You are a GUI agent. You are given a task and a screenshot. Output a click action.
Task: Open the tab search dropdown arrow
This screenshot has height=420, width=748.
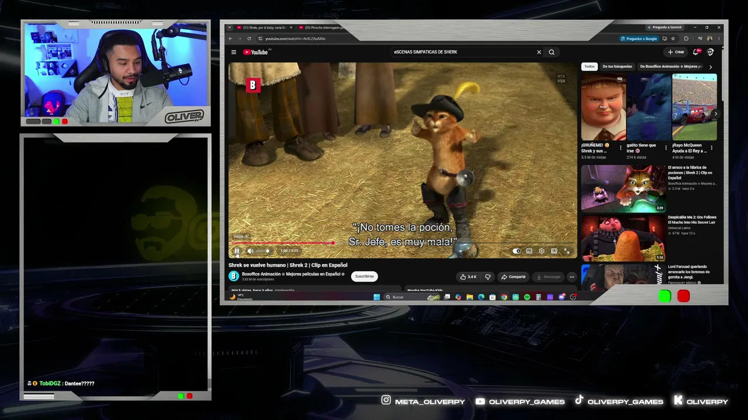230,27
